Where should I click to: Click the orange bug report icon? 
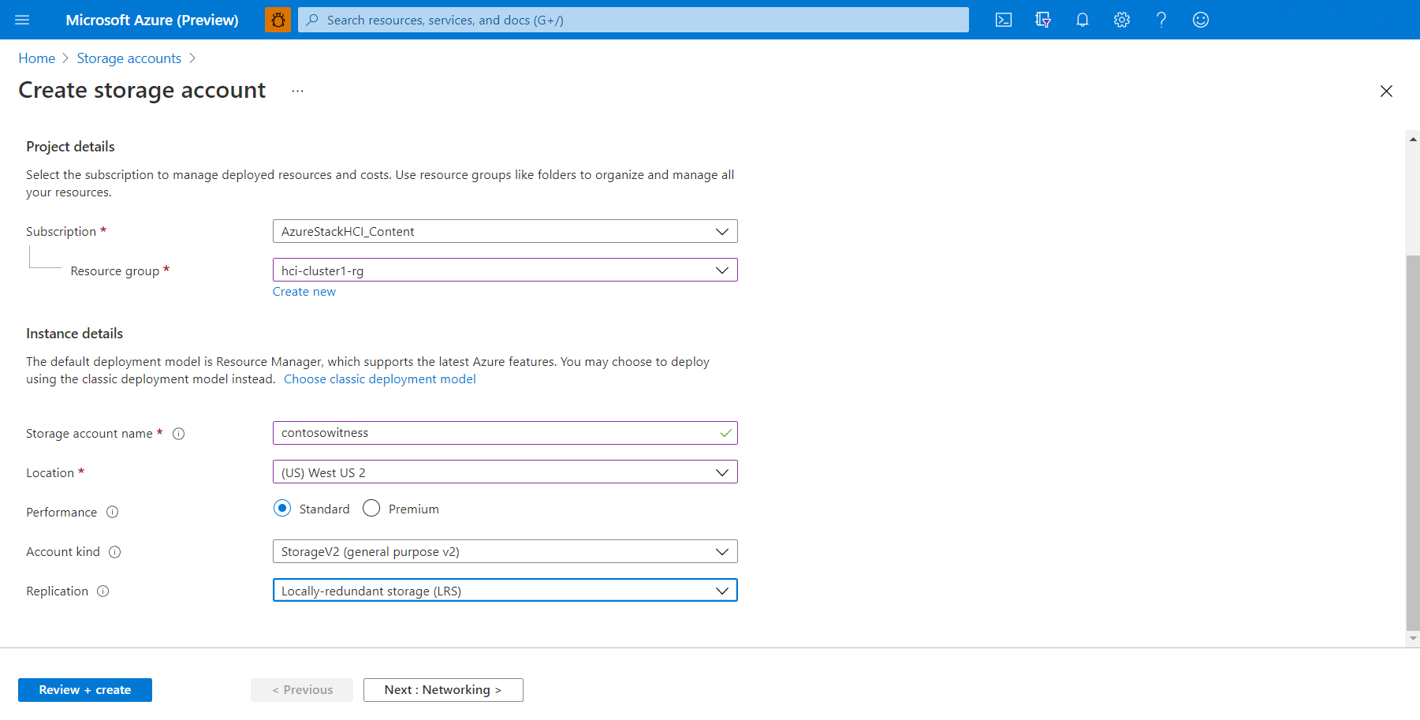pos(278,20)
